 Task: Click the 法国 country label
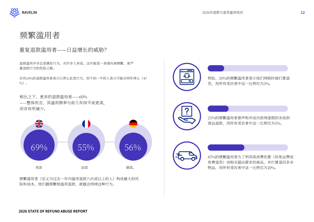coord(84,167)
